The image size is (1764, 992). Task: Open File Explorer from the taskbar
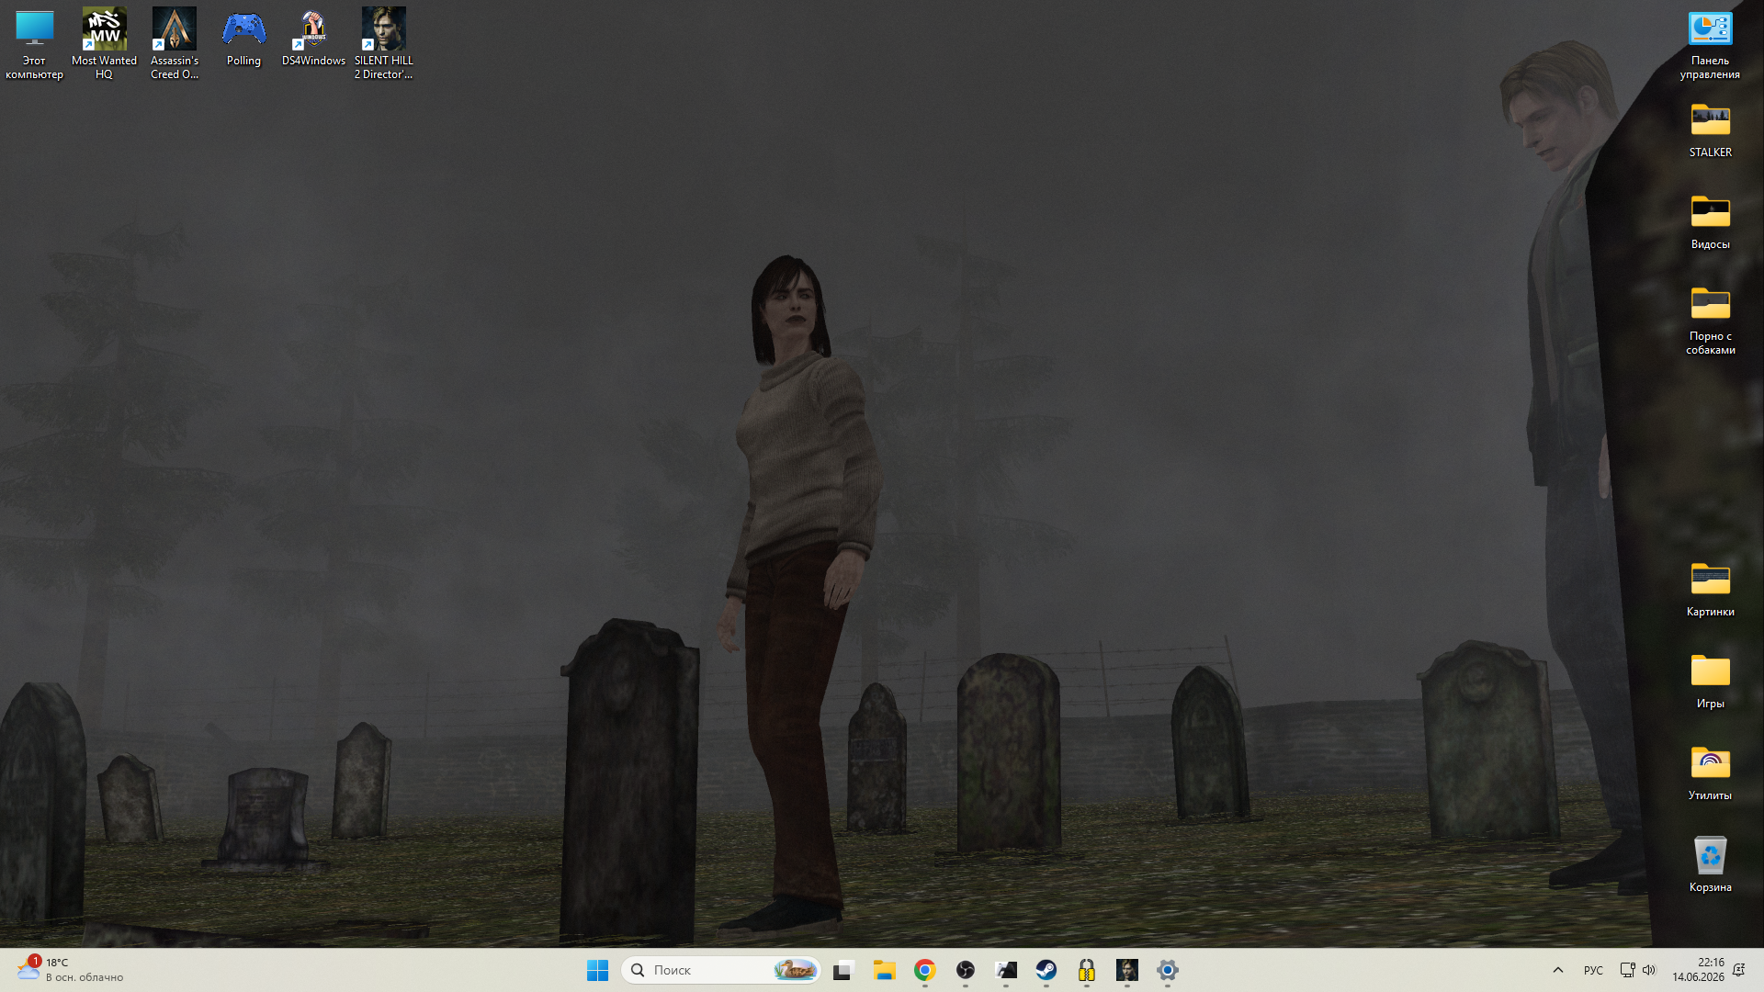tap(885, 970)
